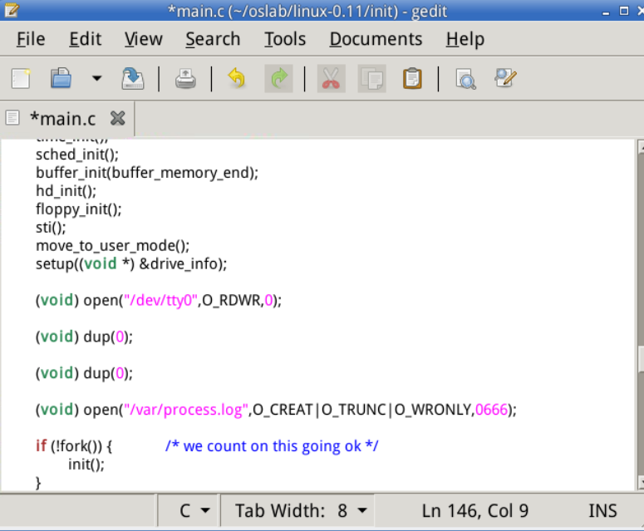Click the Ln 146, Col 9 status
Screen dimensions: 644x531
pyautogui.click(x=474, y=510)
